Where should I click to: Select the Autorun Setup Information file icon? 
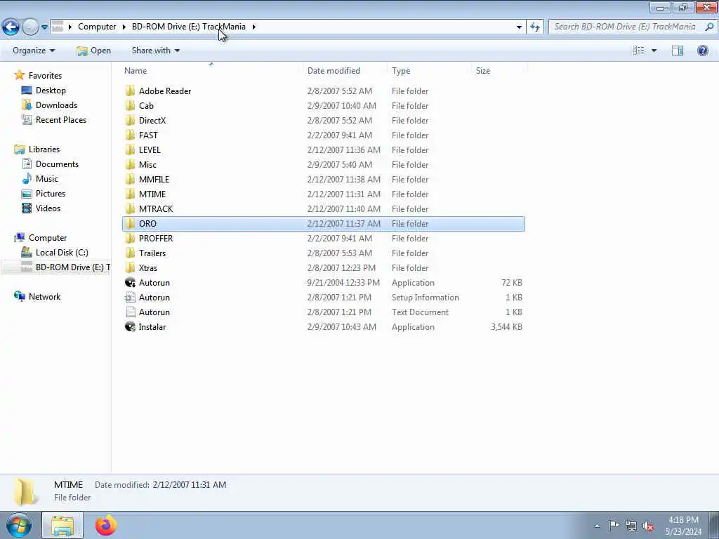coord(130,297)
